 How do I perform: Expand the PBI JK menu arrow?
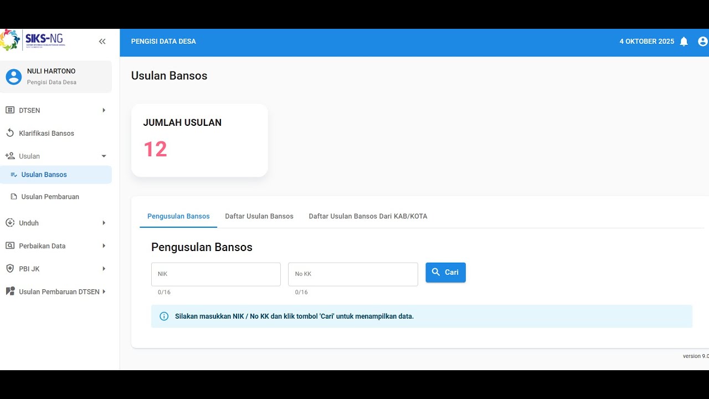[x=104, y=269]
